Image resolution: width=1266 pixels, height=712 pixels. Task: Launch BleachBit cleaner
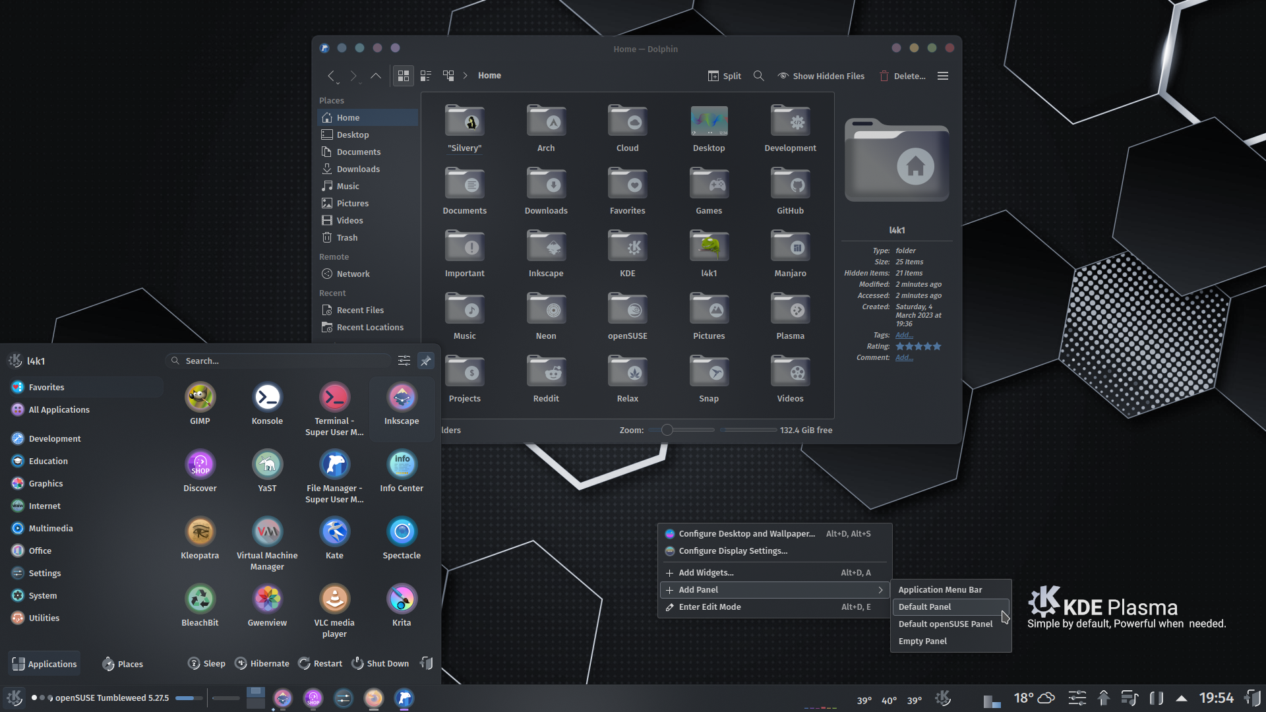coord(200,599)
